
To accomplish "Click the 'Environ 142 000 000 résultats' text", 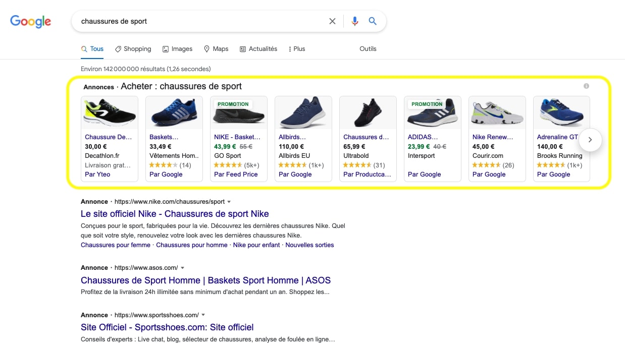I will 146,69.
